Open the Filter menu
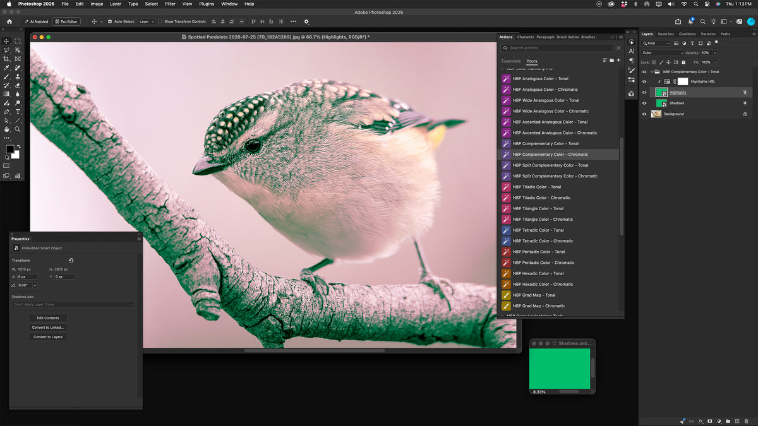Viewport: 758px width, 426px height. click(x=170, y=4)
